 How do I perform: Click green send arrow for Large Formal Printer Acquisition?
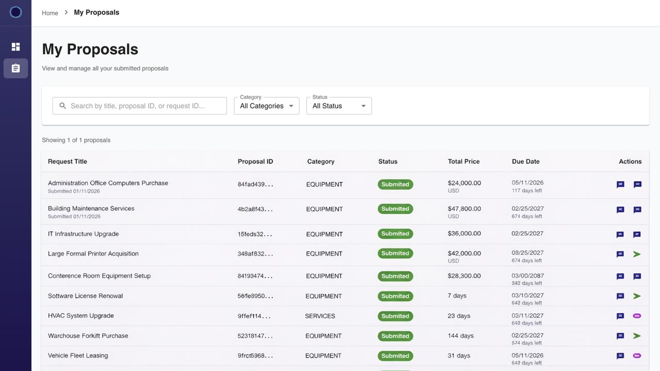click(637, 254)
